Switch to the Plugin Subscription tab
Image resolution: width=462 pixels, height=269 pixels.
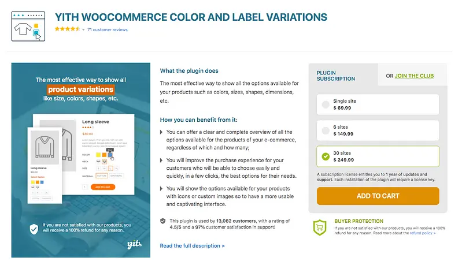336,76
